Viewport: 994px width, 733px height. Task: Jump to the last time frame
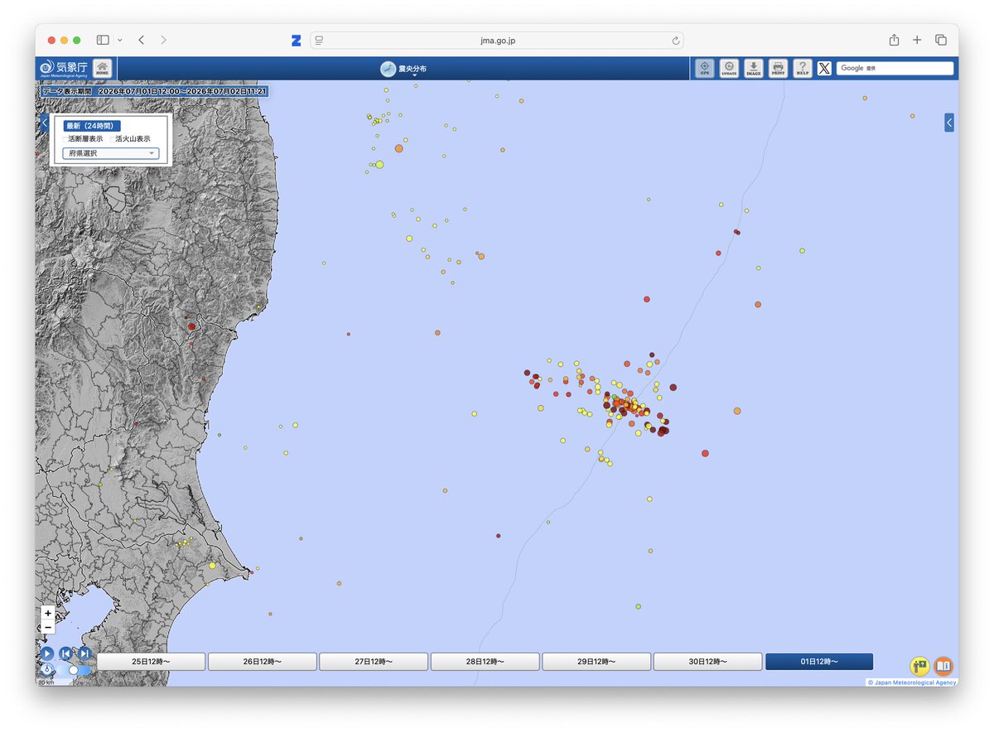(x=84, y=653)
